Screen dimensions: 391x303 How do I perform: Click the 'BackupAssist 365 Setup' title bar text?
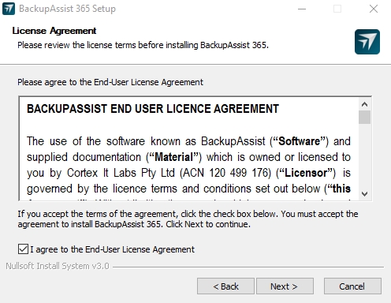(x=67, y=9)
